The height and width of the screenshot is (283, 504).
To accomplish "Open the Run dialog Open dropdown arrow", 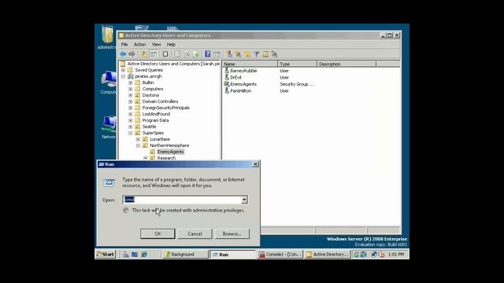I will coord(244,200).
